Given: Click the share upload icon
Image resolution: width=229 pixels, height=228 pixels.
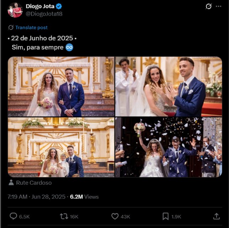Looking at the screenshot, I should pyautogui.click(x=216, y=216).
